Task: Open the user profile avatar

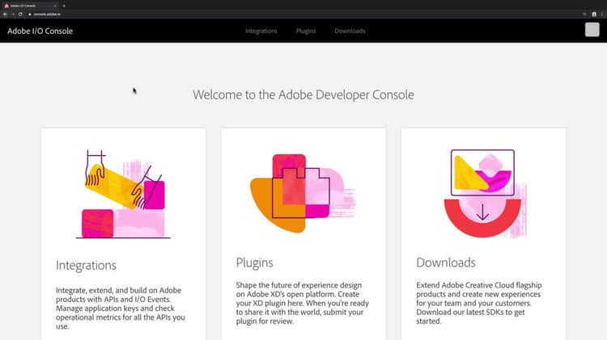Action: tap(592, 29)
